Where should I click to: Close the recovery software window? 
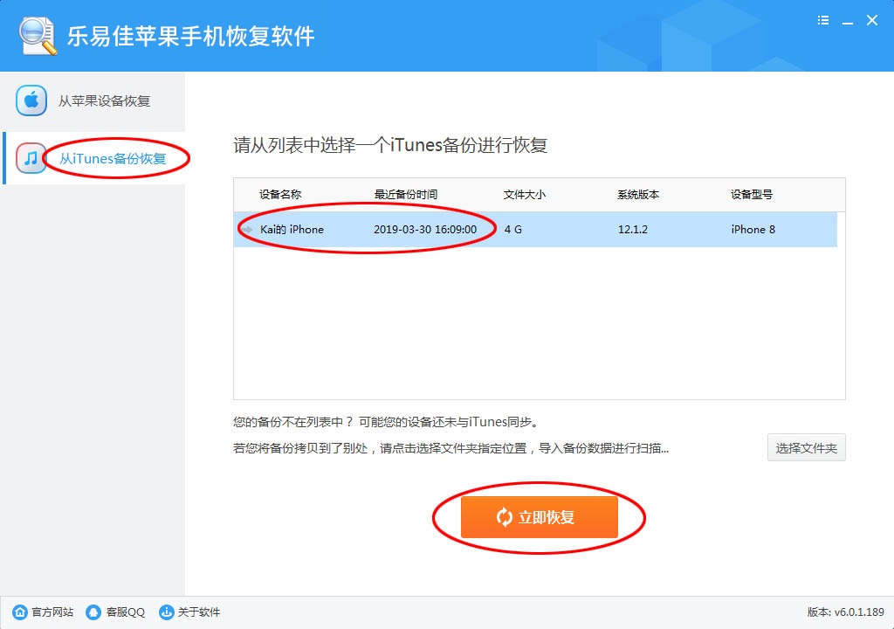(872, 21)
